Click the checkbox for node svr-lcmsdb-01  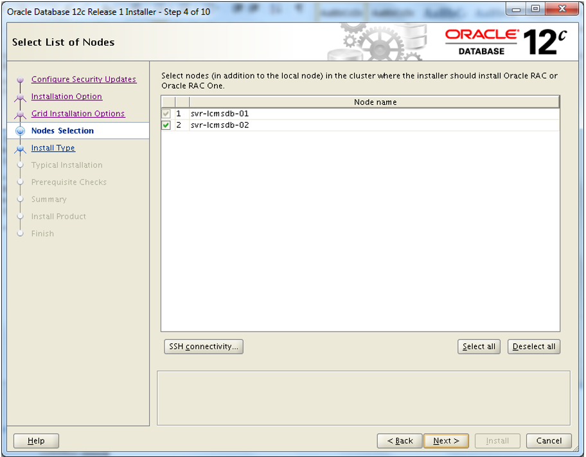(166, 114)
